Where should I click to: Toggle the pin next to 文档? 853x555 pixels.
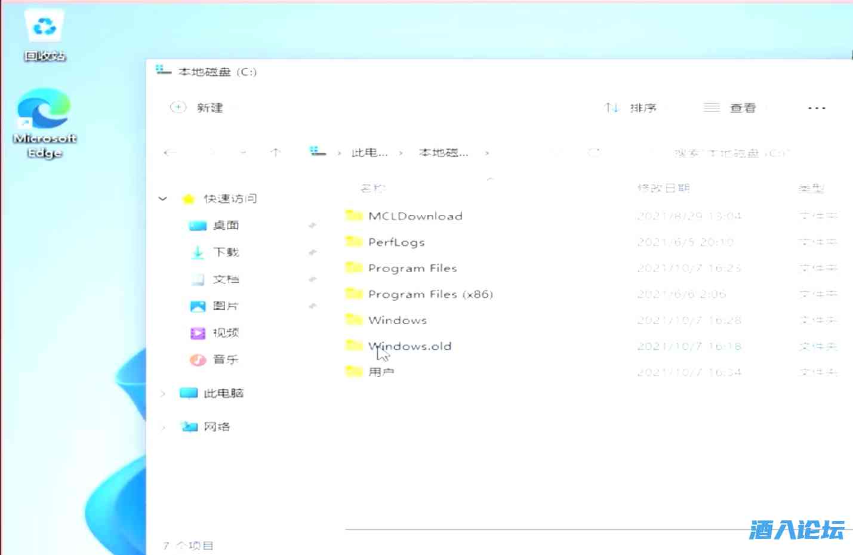coord(312,279)
